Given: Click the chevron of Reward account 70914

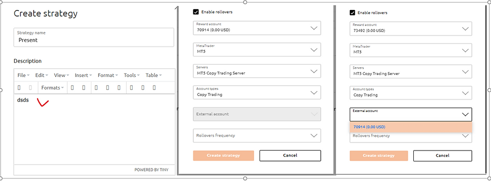Looking at the screenshot, I should tap(314, 28).
